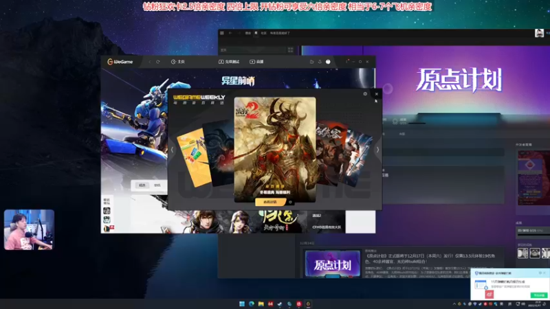Open third game icon in WeGame sidebar
550x309 pixels.
point(107,229)
